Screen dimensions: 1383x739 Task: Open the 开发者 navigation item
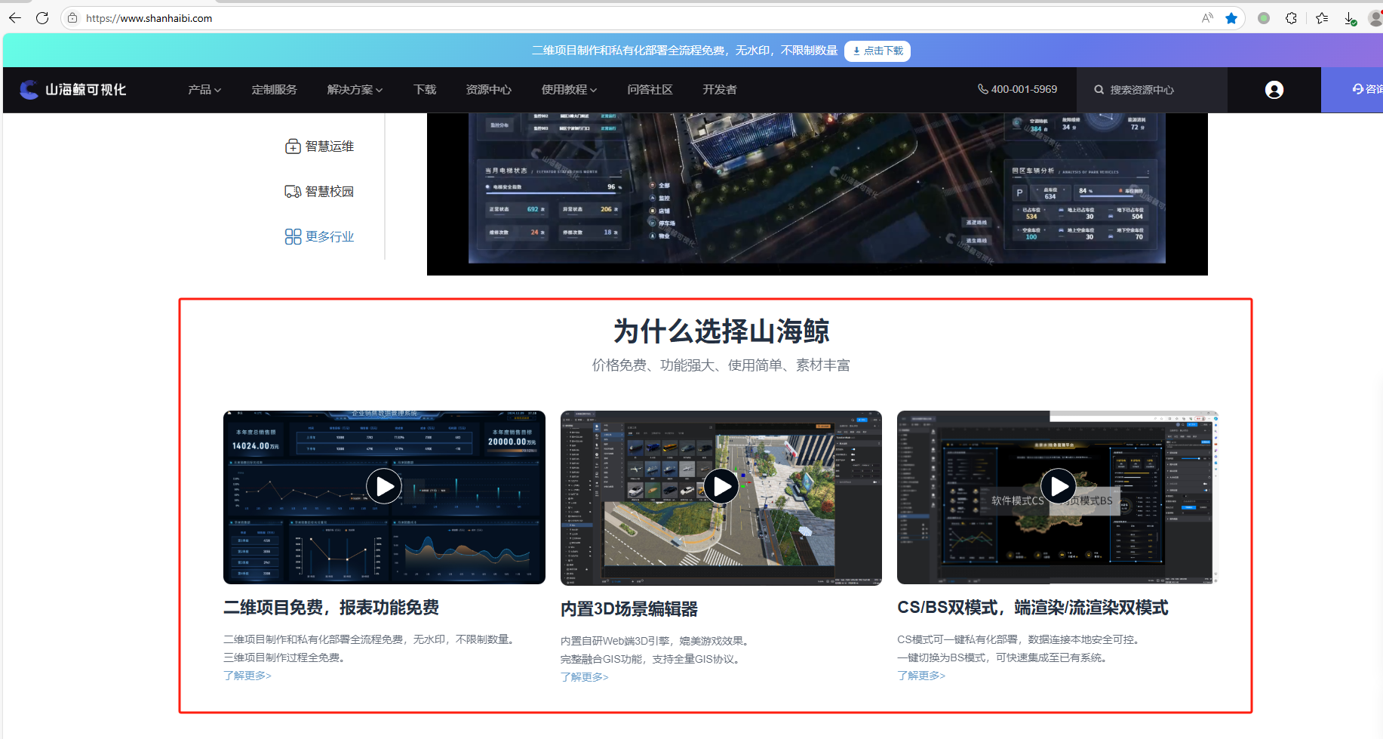tap(720, 90)
